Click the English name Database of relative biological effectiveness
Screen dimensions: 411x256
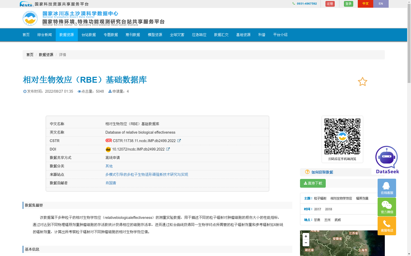[140, 132]
